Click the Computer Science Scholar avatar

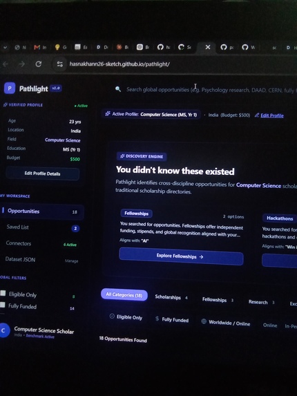[4, 330]
